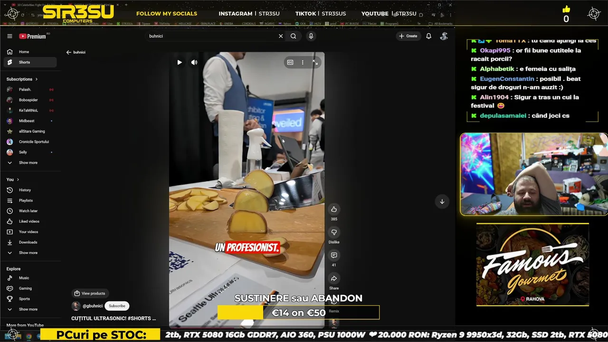
Task: Click EugenConstantin username in chat
Action: pyautogui.click(x=507, y=79)
